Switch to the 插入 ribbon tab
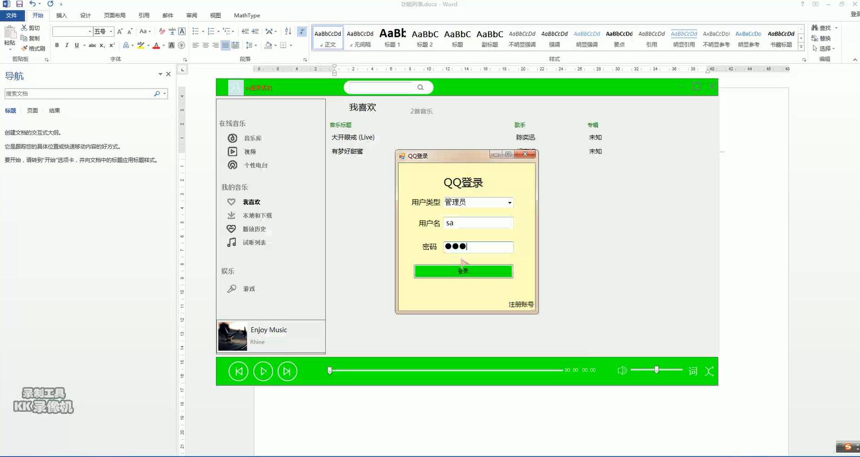 pyautogui.click(x=62, y=16)
